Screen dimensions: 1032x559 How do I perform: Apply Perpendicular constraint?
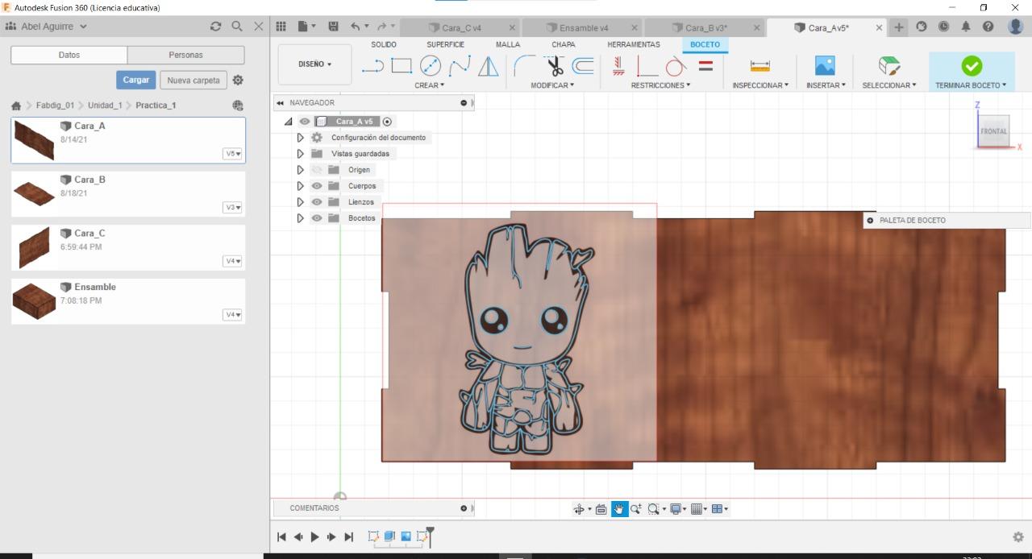coord(647,66)
